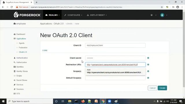Create the OAuth 2.0 client

162,88
